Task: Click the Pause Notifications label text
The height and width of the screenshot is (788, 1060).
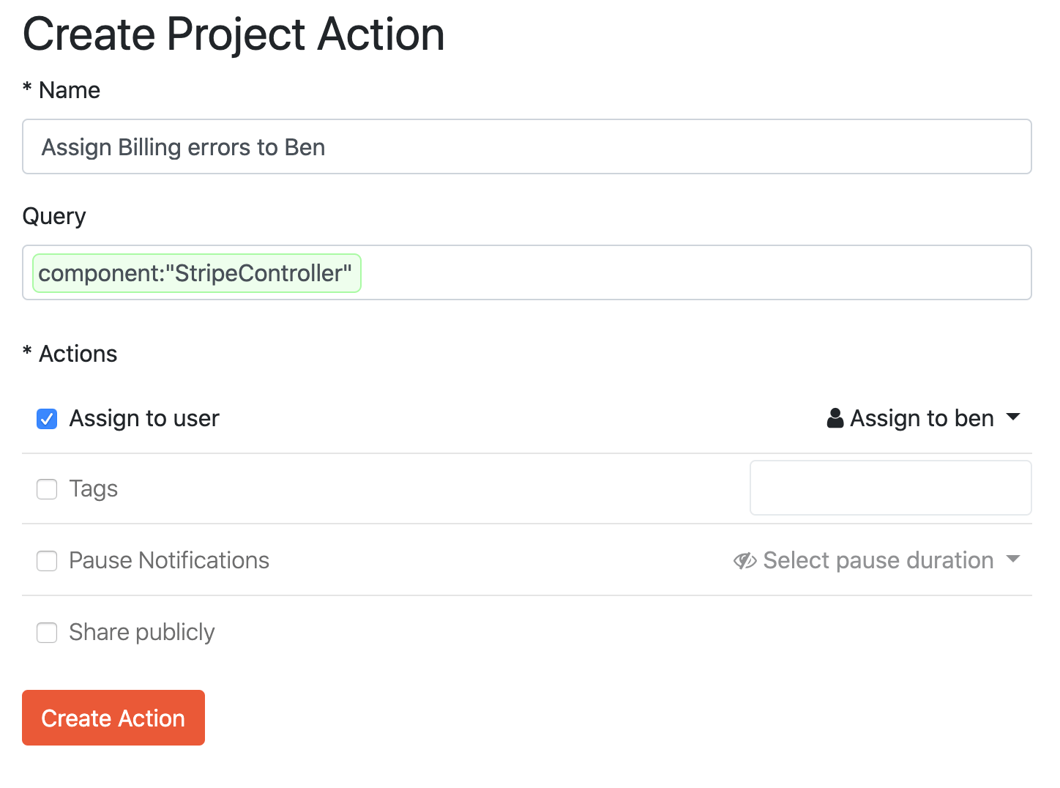Action: 168,560
